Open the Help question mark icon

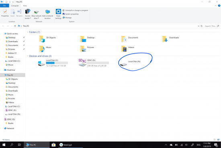tap(219, 6)
